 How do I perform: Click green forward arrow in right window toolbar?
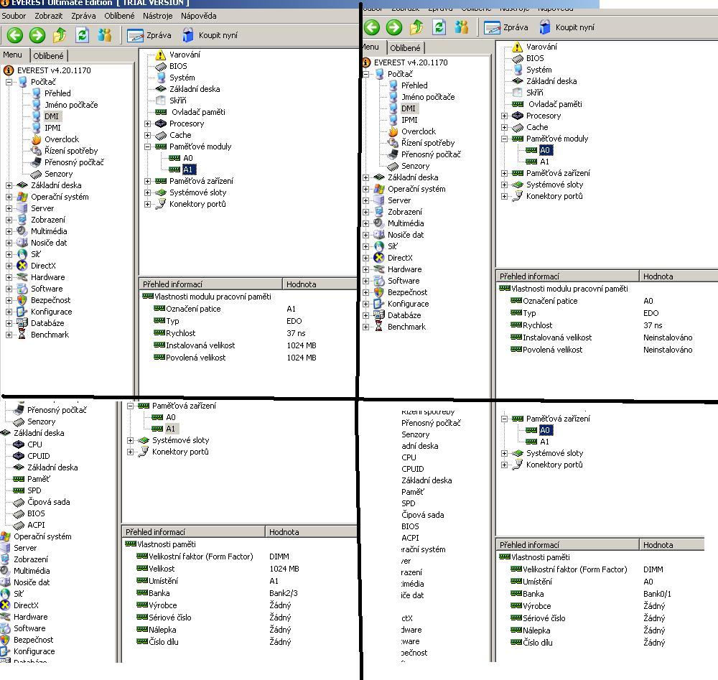(394, 27)
